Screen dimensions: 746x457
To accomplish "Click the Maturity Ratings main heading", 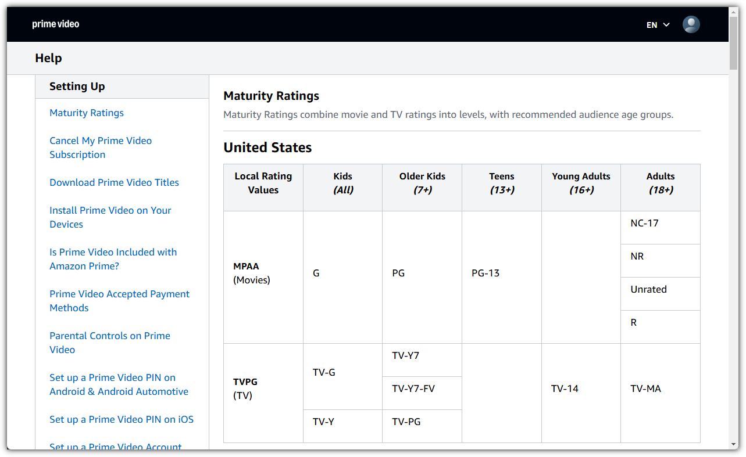I will (x=271, y=96).
